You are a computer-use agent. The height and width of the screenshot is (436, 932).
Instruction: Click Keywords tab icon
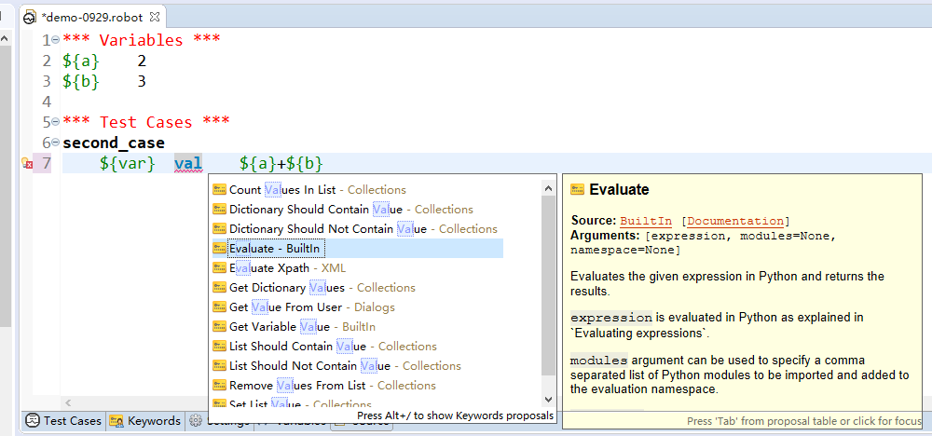[116, 421]
